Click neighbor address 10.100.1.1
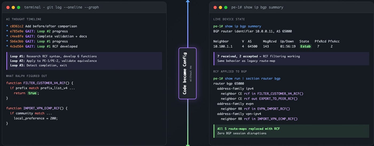374x146 pixels. (x=223, y=46)
